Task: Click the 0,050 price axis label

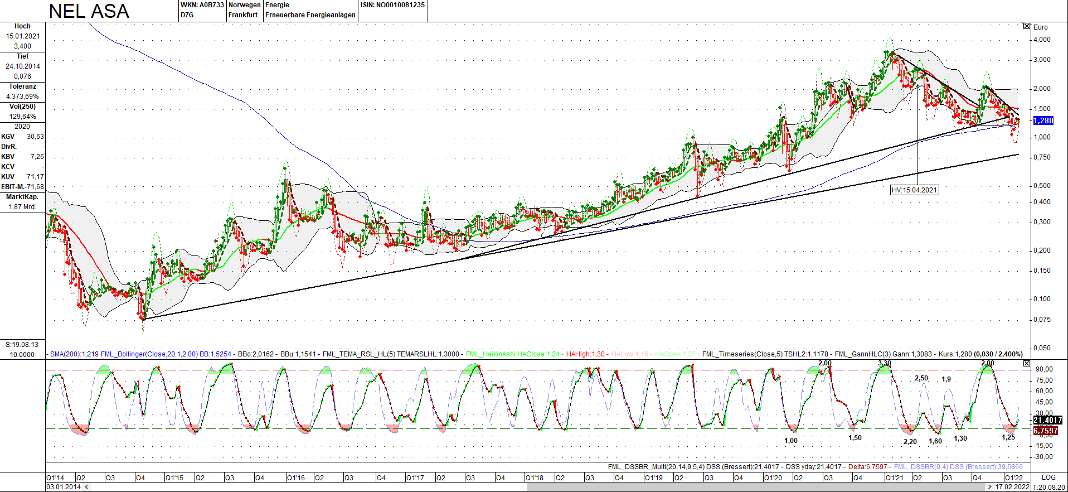Action: (x=1042, y=348)
